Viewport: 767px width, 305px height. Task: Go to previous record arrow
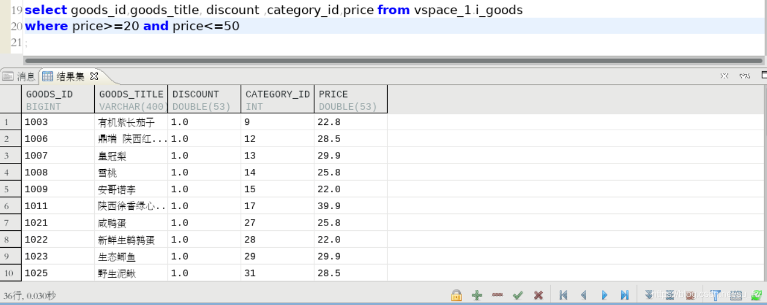click(583, 295)
